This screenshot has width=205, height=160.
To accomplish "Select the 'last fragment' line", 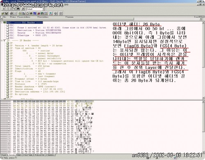I will [32, 76].
